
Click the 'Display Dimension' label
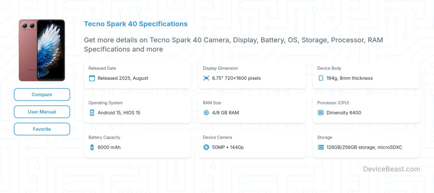point(220,68)
